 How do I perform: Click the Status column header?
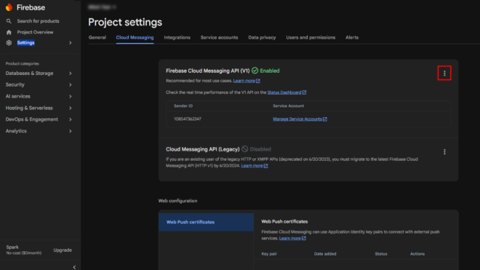(x=381, y=254)
